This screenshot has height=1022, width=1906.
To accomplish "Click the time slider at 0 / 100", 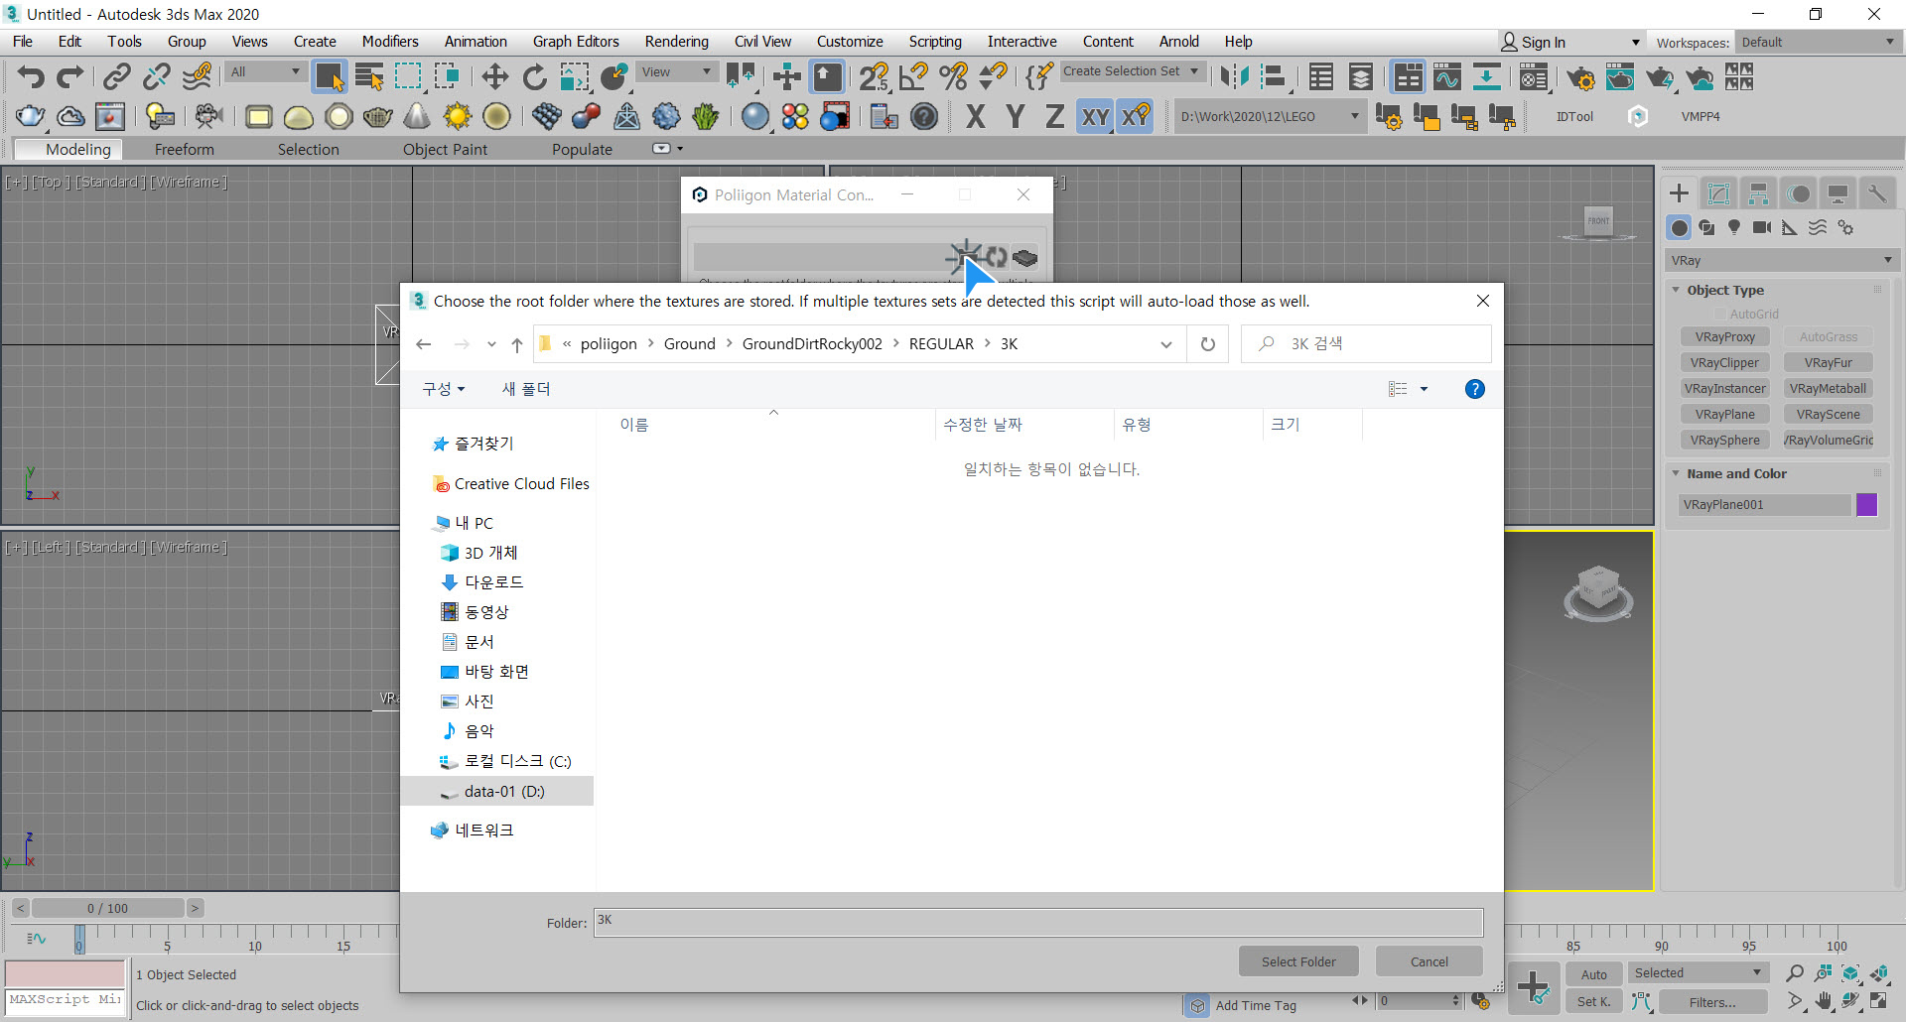I will 107,908.
